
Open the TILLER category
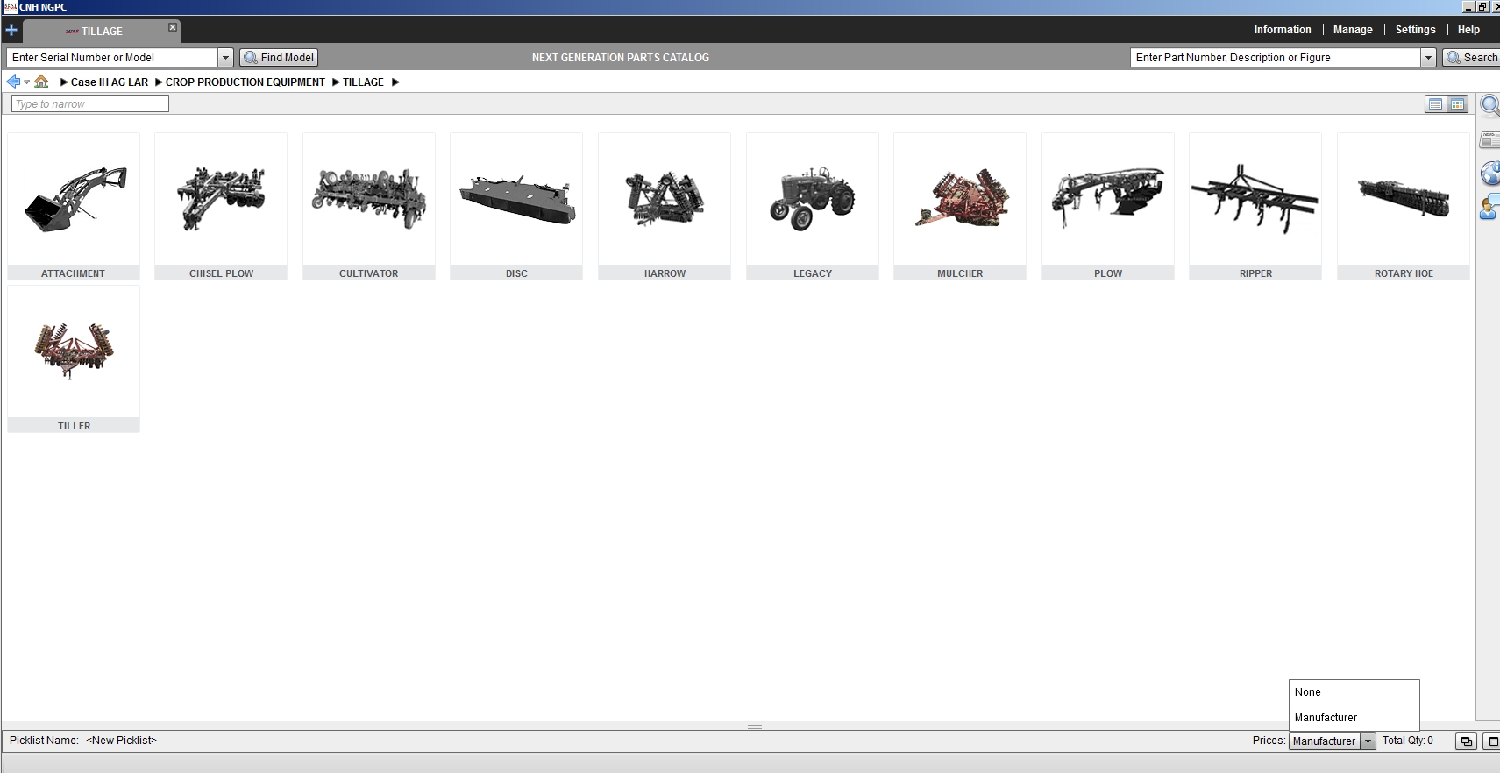pos(74,359)
